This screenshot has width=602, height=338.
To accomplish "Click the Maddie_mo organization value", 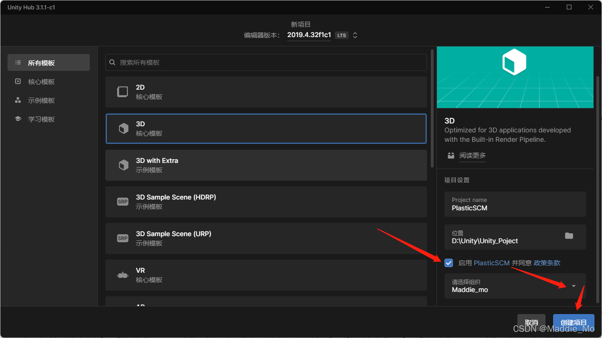I will click(x=470, y=290).
